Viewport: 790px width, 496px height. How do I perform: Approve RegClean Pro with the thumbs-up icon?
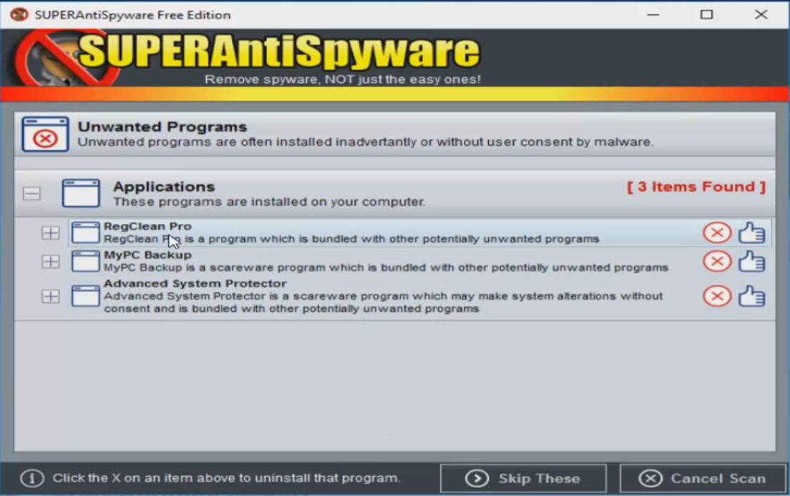pos(751,233)
